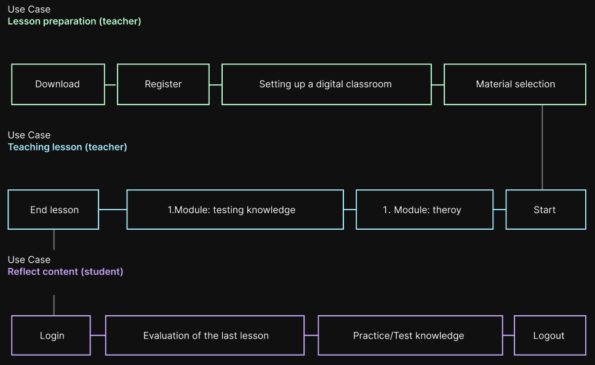Screen dimensions: 595x365
Task: Select the connector line between Download and Register
Action: click(x=111, y=84)
